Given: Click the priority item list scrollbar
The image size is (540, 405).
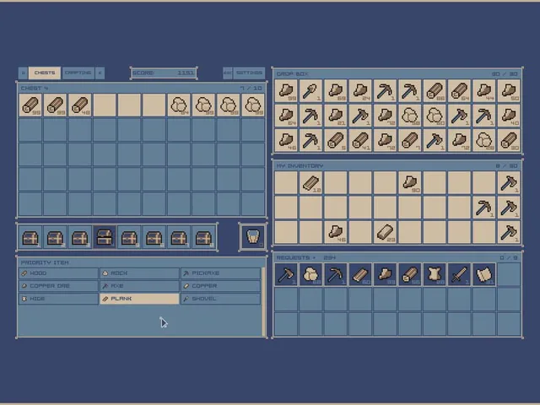Looking at the screenshot, I should click(x=264, y=301).
